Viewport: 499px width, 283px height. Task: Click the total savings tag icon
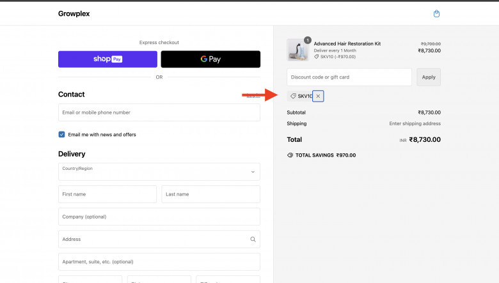(x=290, y=155)
